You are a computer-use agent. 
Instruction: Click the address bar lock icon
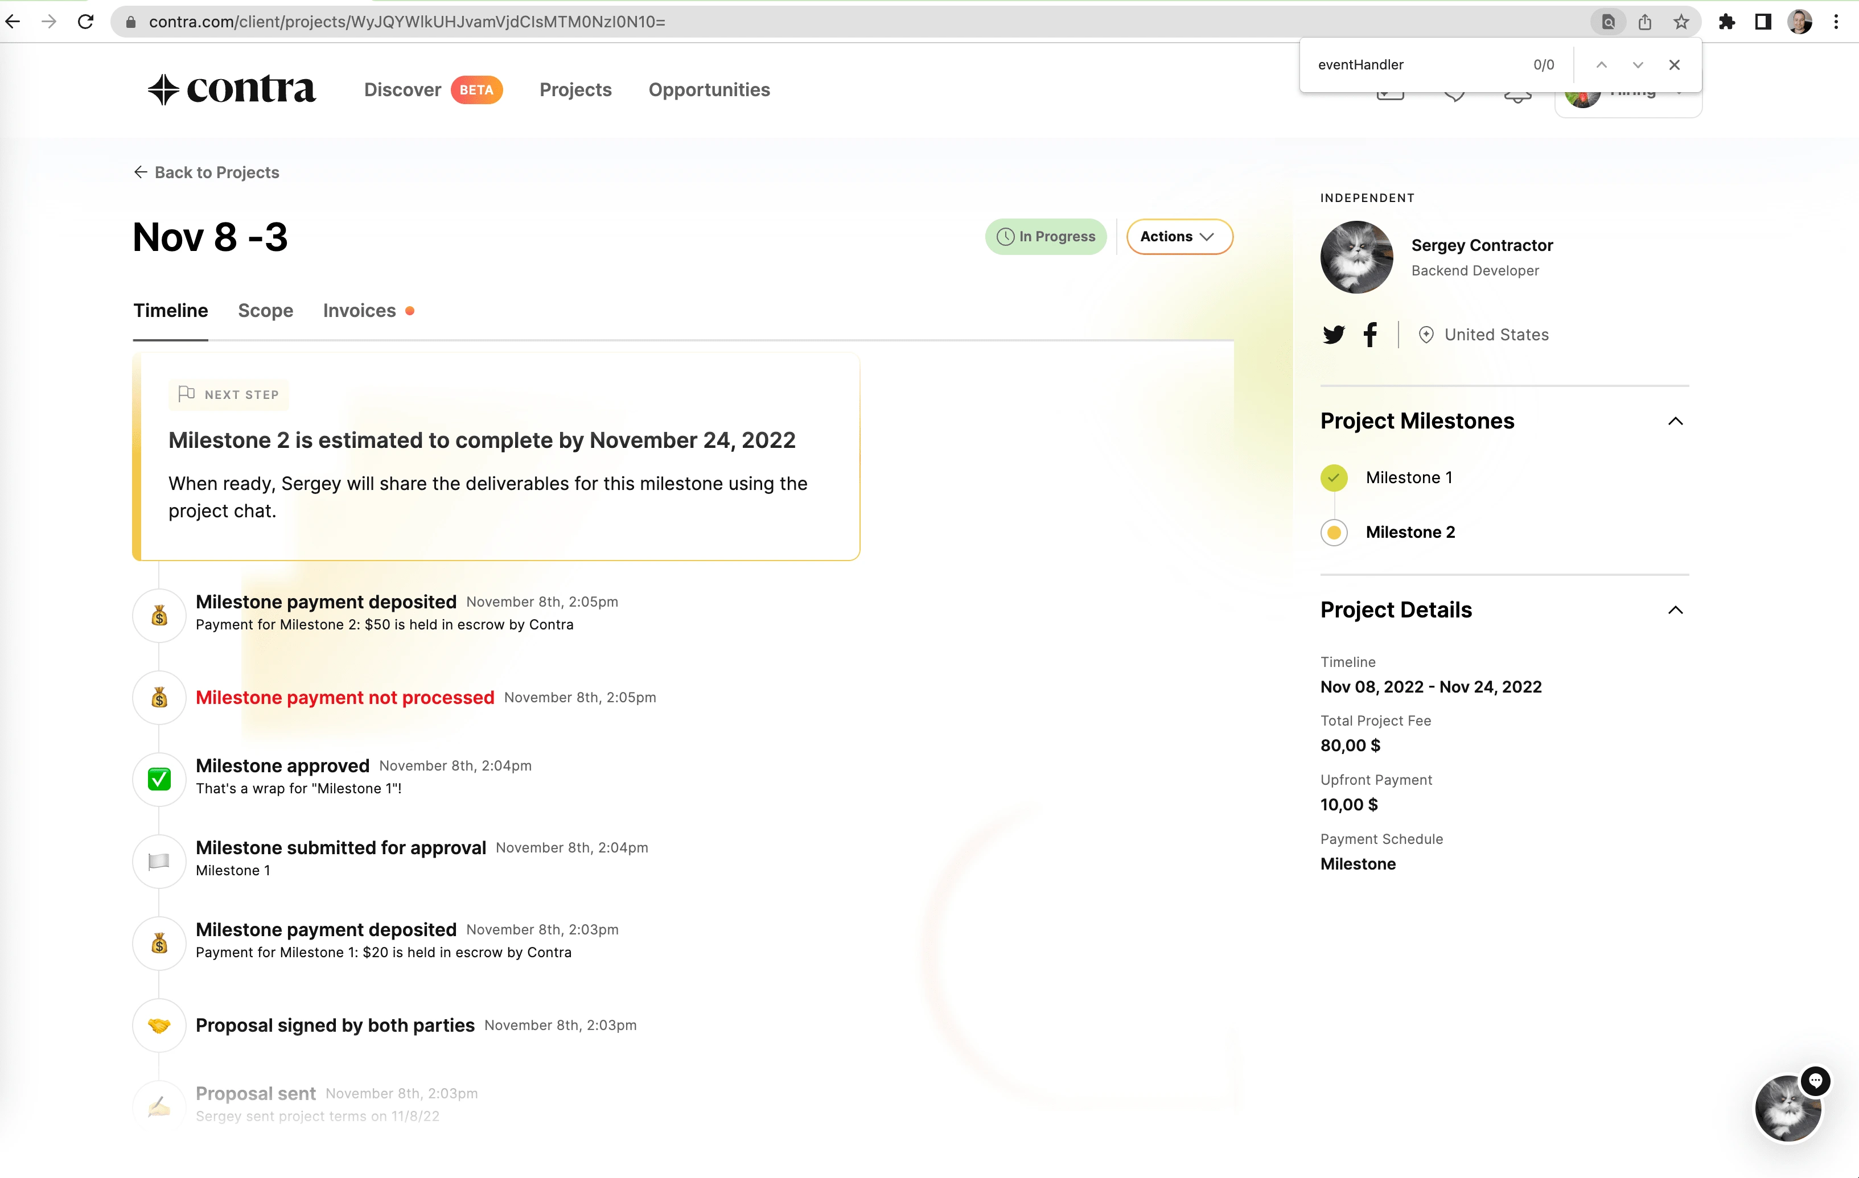131,22
